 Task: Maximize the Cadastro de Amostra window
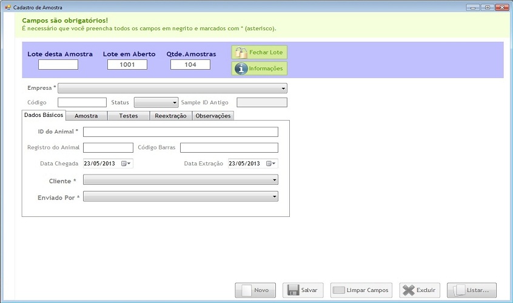pos(488,7)
